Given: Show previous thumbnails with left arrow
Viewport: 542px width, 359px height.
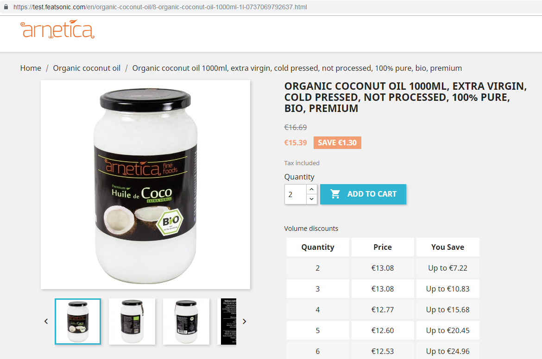Looking at the screenshot, I should pyautogui.click(x=46, y=322).
